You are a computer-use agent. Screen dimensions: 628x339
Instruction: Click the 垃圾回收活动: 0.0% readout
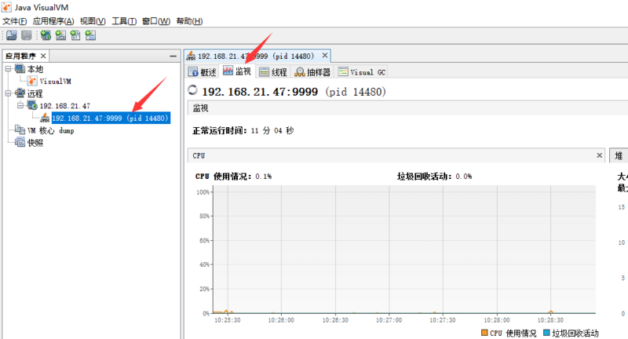pos(435,176)
